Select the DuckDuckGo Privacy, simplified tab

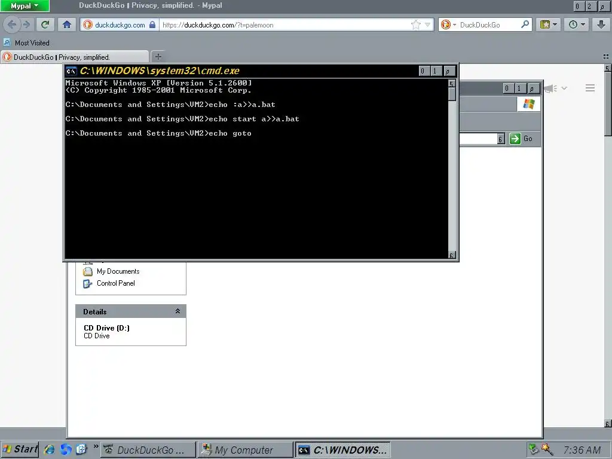click(74, 57)
